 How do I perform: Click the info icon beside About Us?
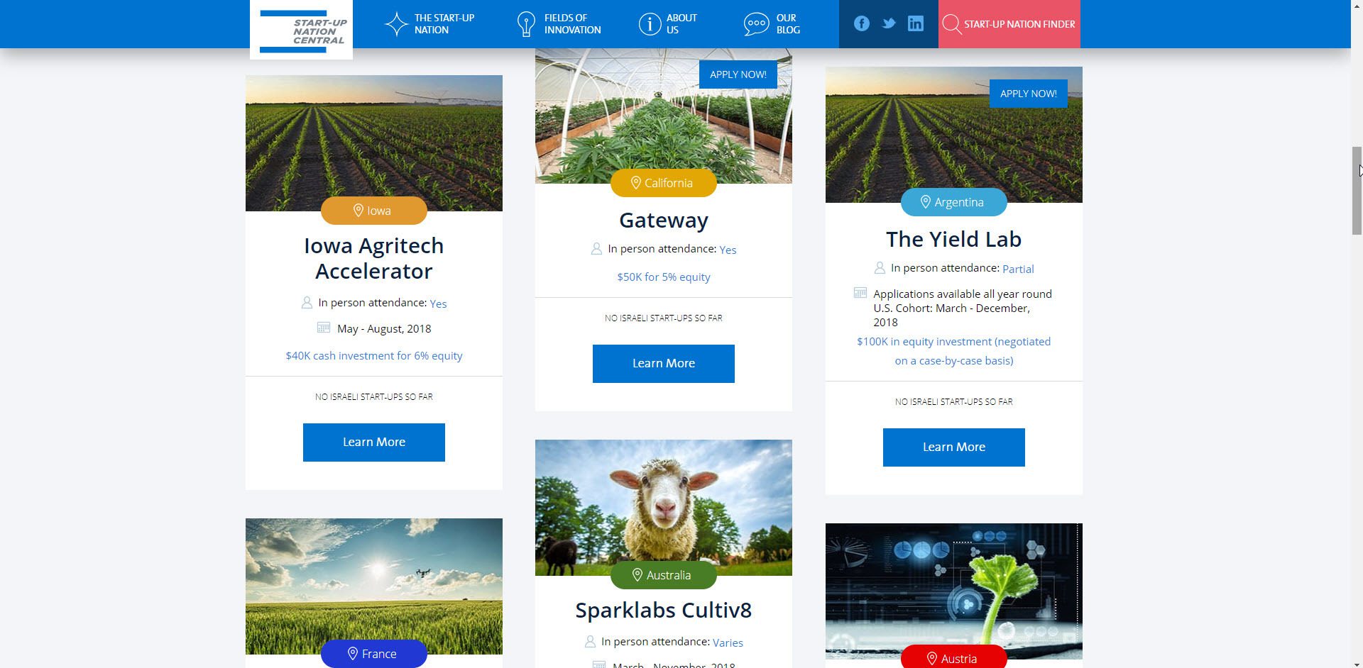(650, 24)
